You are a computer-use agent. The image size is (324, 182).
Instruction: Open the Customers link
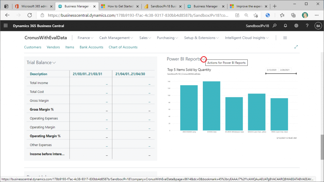[33, 47]
